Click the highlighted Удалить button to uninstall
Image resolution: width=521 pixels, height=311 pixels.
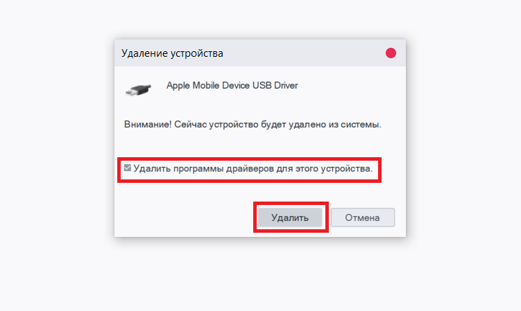coord(290,217)
